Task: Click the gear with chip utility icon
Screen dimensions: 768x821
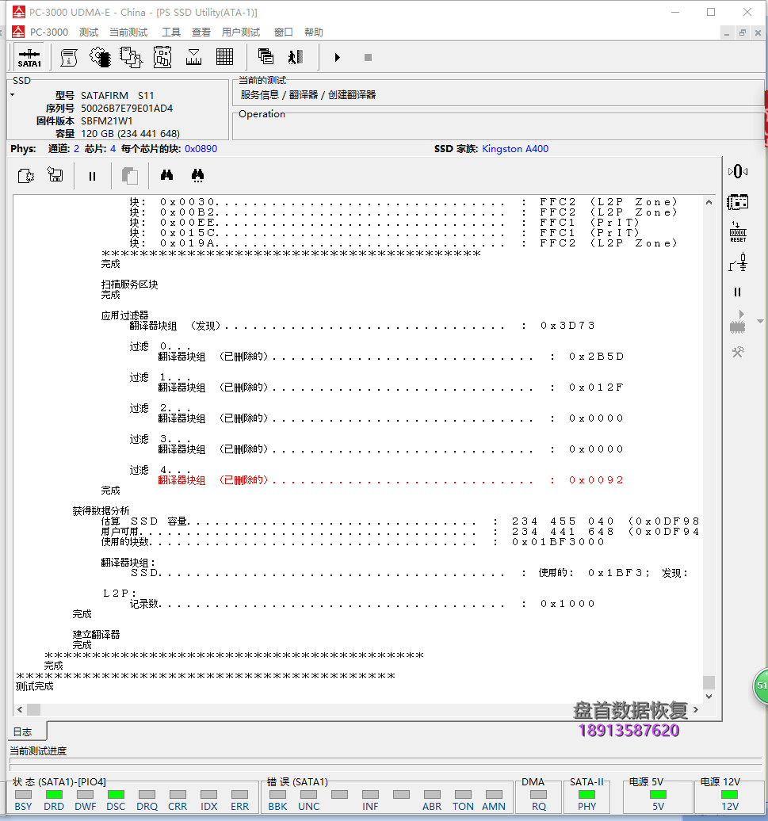Action: pos(100,57)
